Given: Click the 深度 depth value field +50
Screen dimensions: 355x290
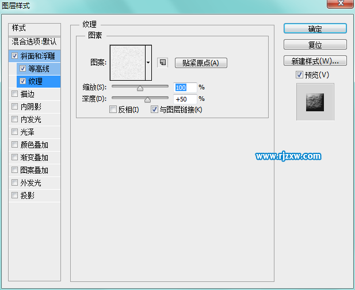Looking at the screenshot, I should pos(185,99).
